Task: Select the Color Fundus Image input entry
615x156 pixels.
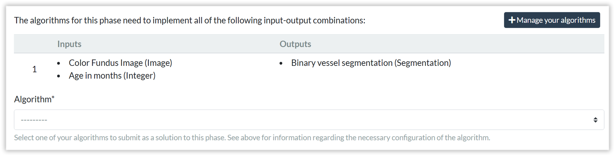Action: (x=120, y=63)
